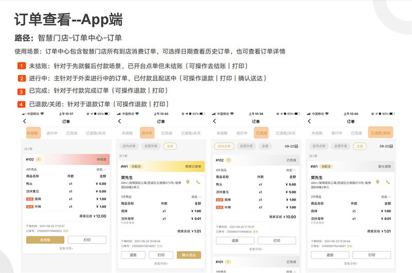Viewport: 412px width, 273px height.
Task: Tap phone call icon in 进行中 screen's 樊先生 card
Action: pyautogui.click(x=198, y=182)
